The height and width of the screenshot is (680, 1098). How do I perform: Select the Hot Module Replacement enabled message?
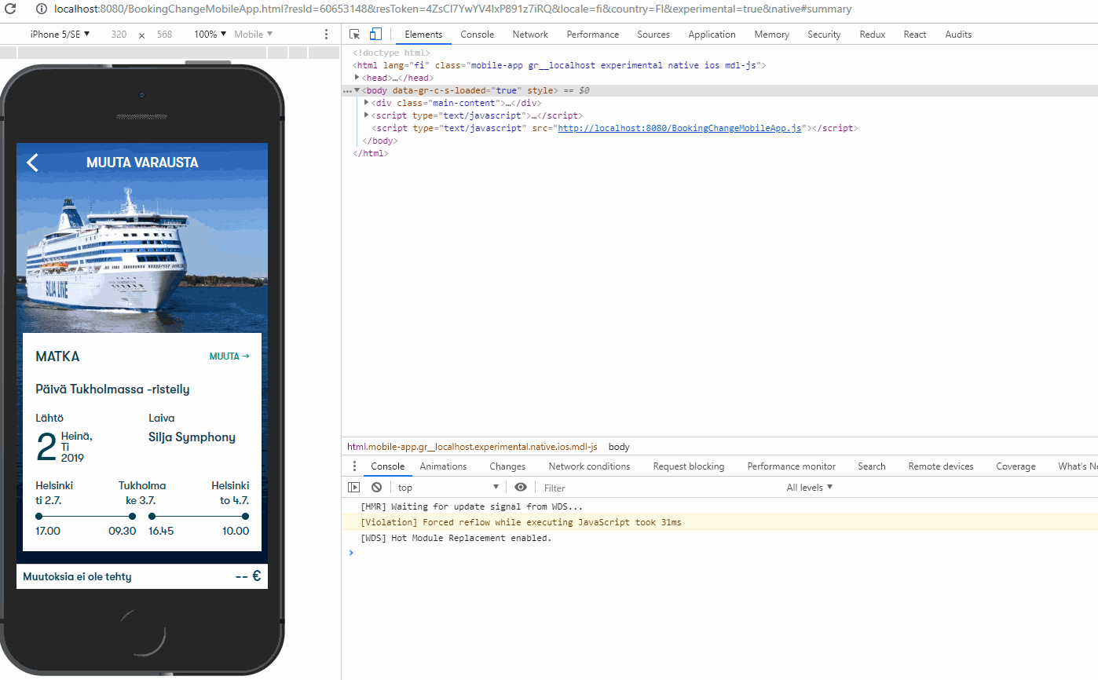[719, 538]
